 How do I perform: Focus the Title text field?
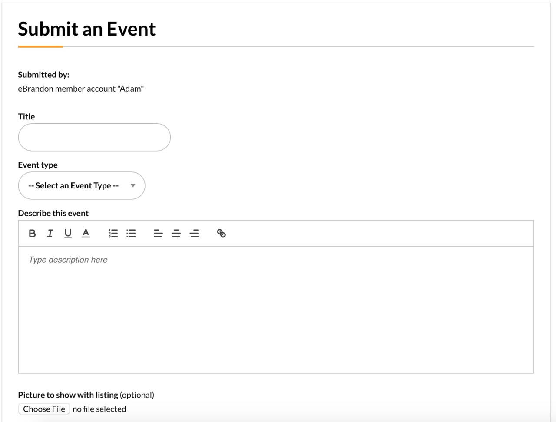coord(94,138)
